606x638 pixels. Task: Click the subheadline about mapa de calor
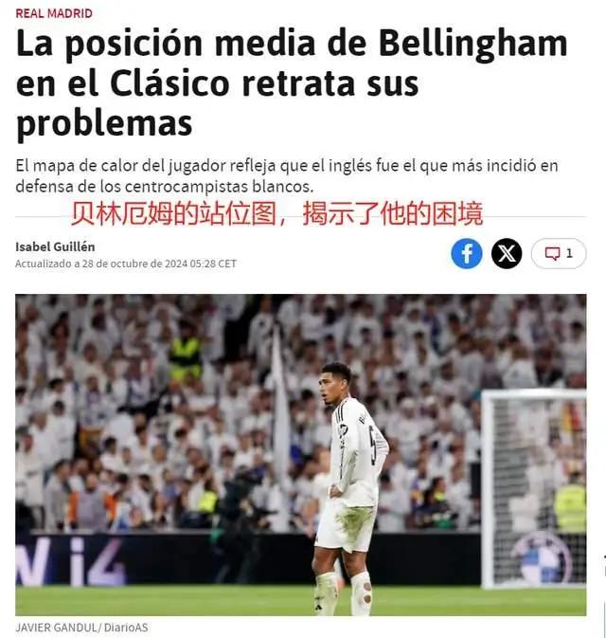pyautogui.click(x=287, y=175)
